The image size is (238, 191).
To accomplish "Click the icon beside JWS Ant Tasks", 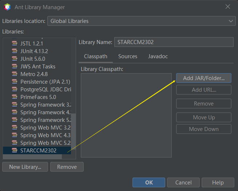I will [x=15, y=66].
